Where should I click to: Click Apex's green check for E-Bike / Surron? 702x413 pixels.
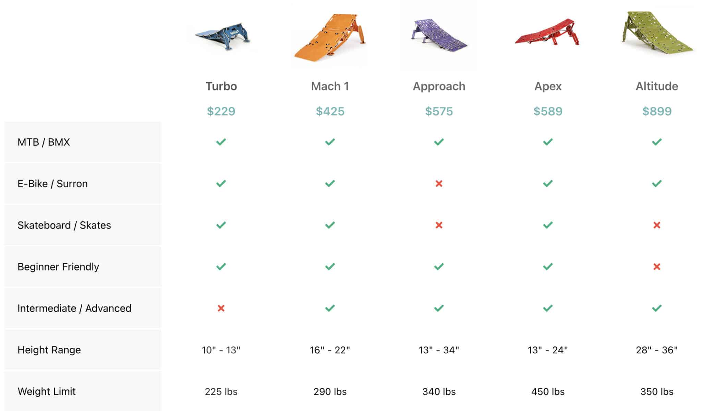tap(548, 184)
